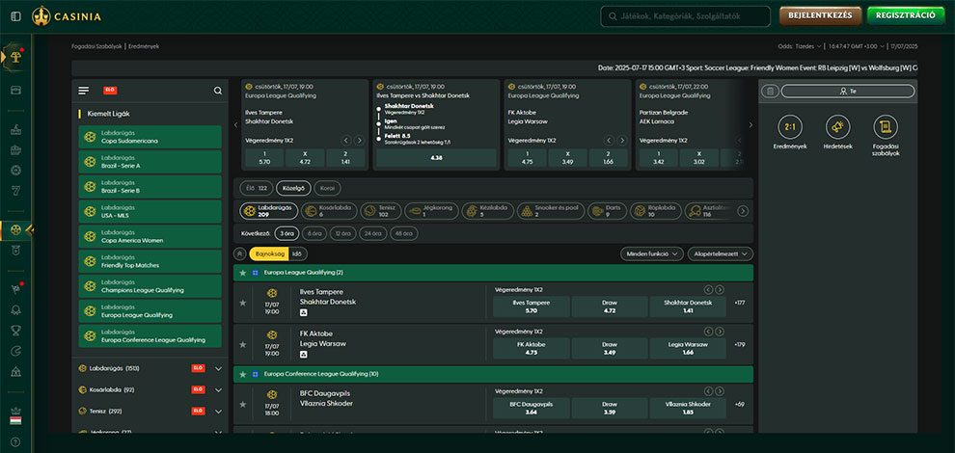
Task: Expand the Kosárlabda (92) category
Action: [x=150, y=389]
